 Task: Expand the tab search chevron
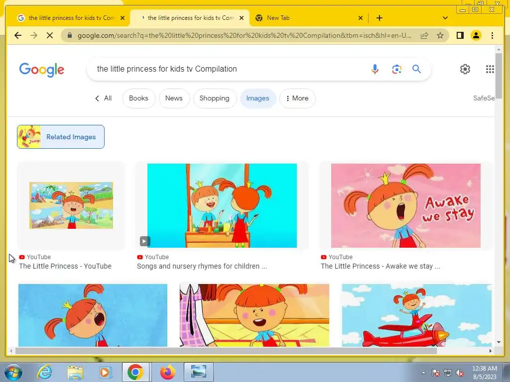(x=445, y=18)
